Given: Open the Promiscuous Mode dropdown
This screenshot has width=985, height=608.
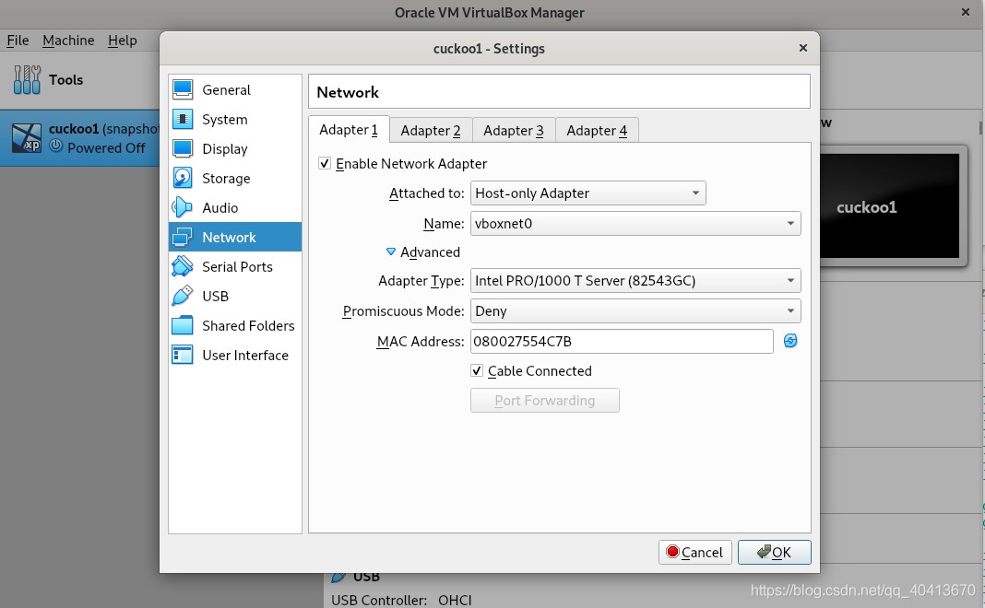Looking at the screenshot, I should coord(635,310).
